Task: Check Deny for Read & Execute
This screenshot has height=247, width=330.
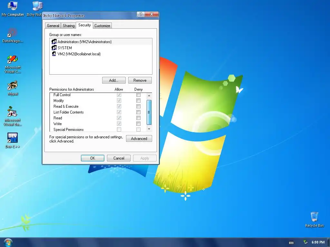Action: tap(138, 106)
